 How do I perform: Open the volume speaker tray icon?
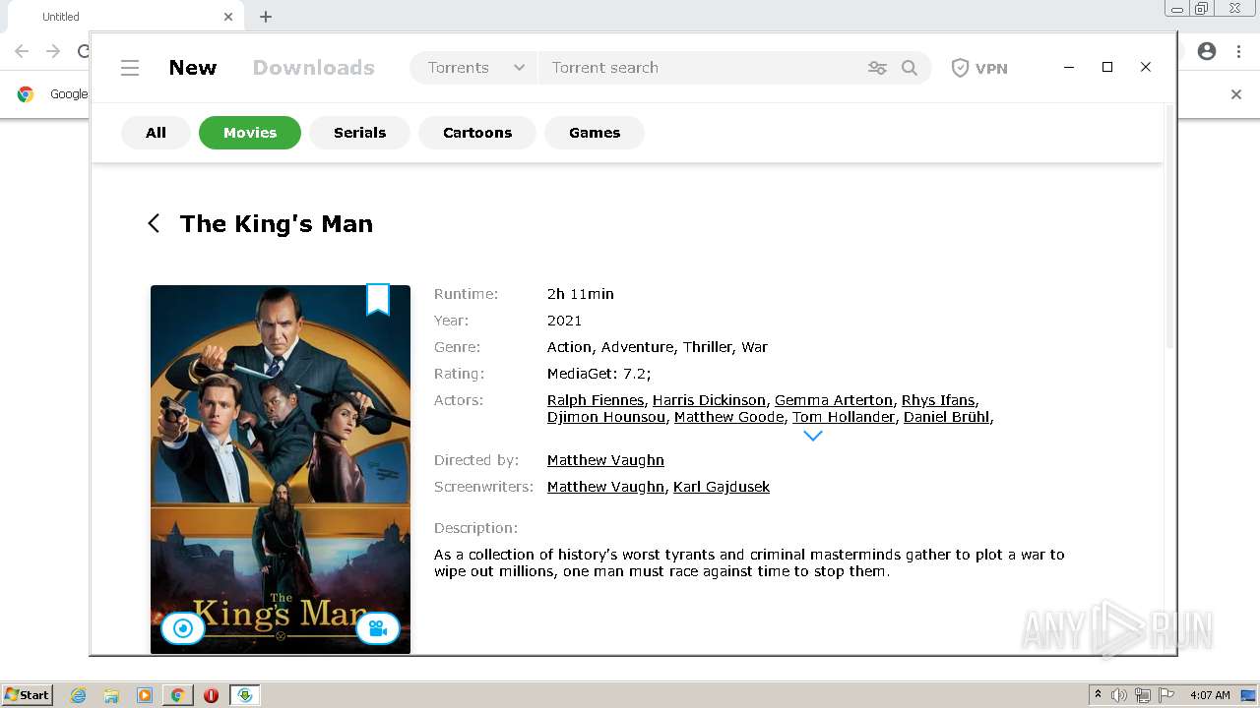[1119, 695]
